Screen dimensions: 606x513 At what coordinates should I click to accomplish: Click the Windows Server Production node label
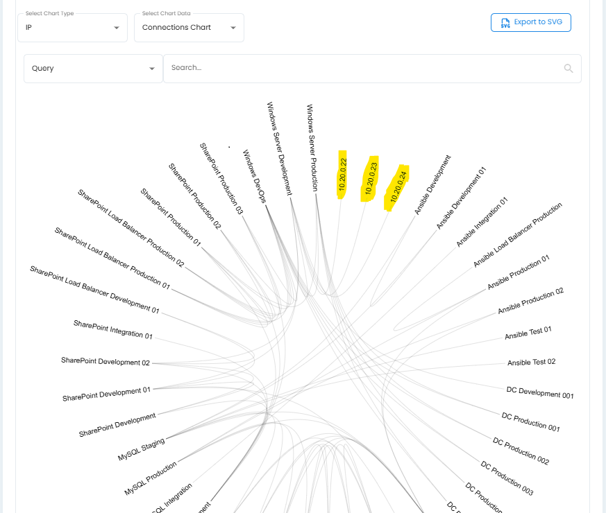coord(312,148)
